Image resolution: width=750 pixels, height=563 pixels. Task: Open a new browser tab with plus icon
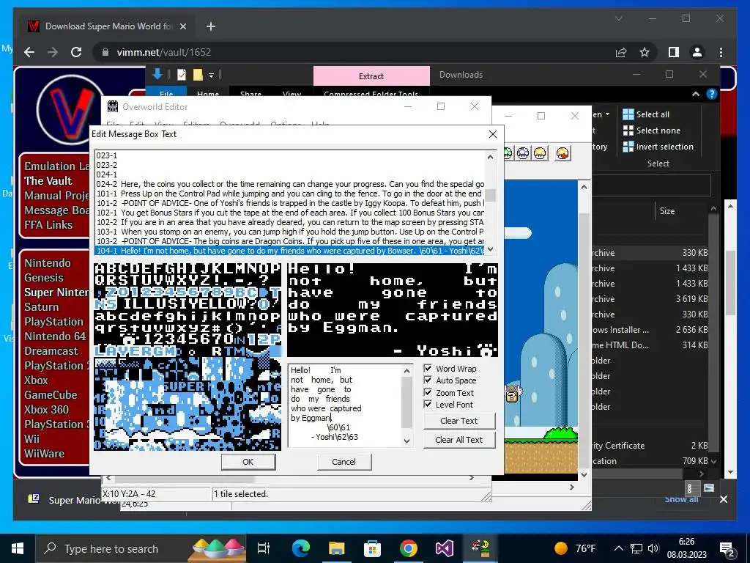[211, 26]
